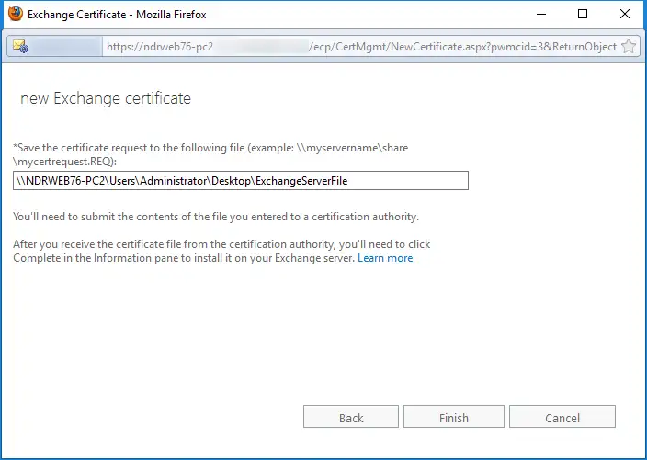Viewport: 647px width, 460px height.
Task: Click the 'After you receive the certificate file' text
Action: [x=221, y=251]
